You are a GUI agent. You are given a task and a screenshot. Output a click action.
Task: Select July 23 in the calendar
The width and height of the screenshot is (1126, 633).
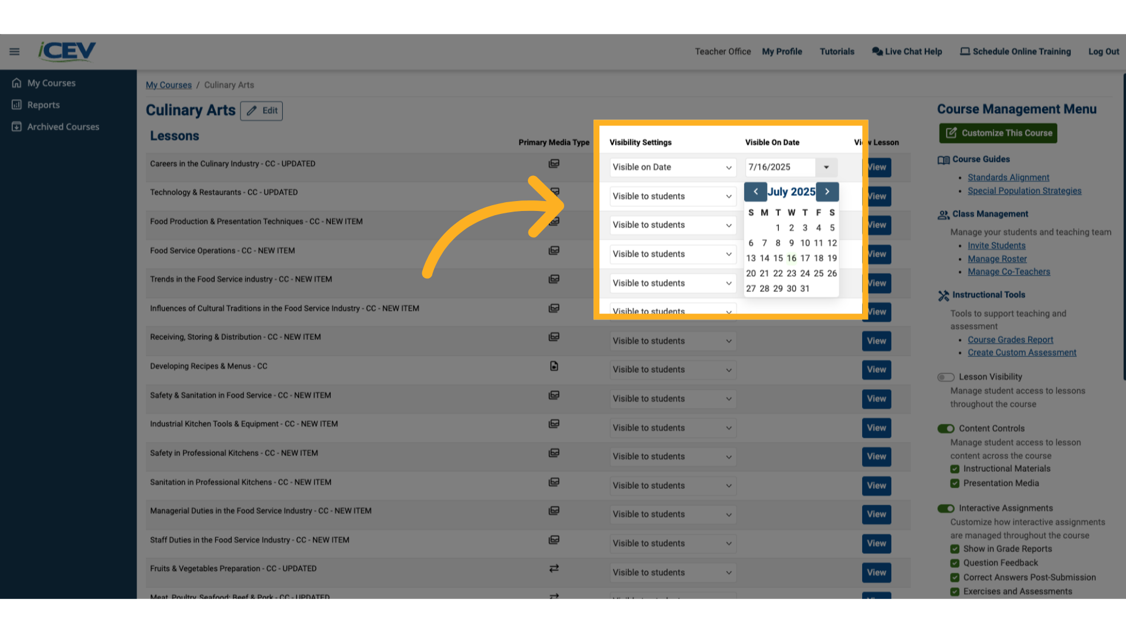[x=791, y=273]
